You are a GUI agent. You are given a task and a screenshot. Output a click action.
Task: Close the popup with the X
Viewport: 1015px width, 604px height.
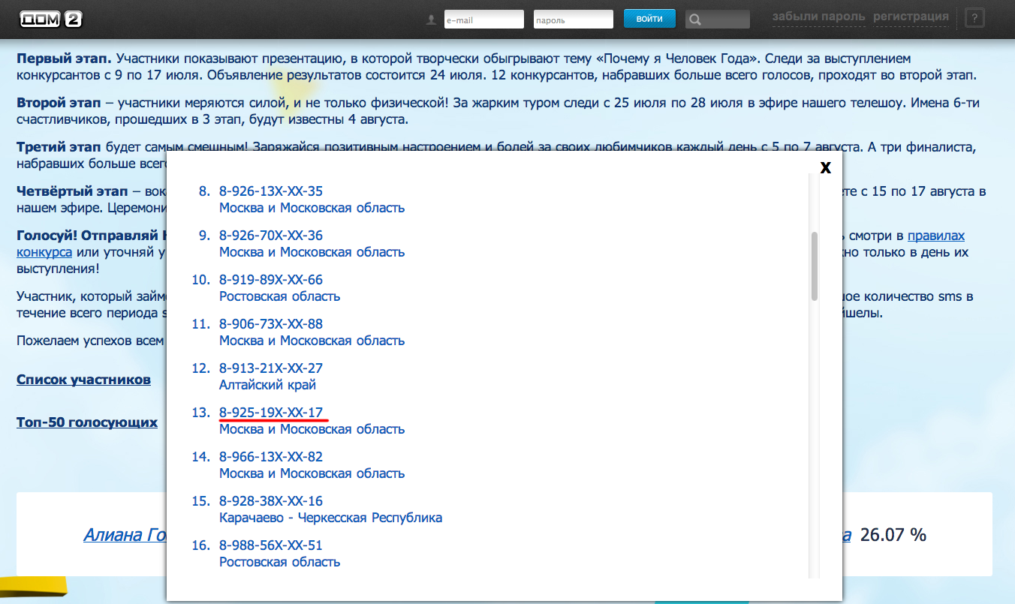tap(826, 167)
